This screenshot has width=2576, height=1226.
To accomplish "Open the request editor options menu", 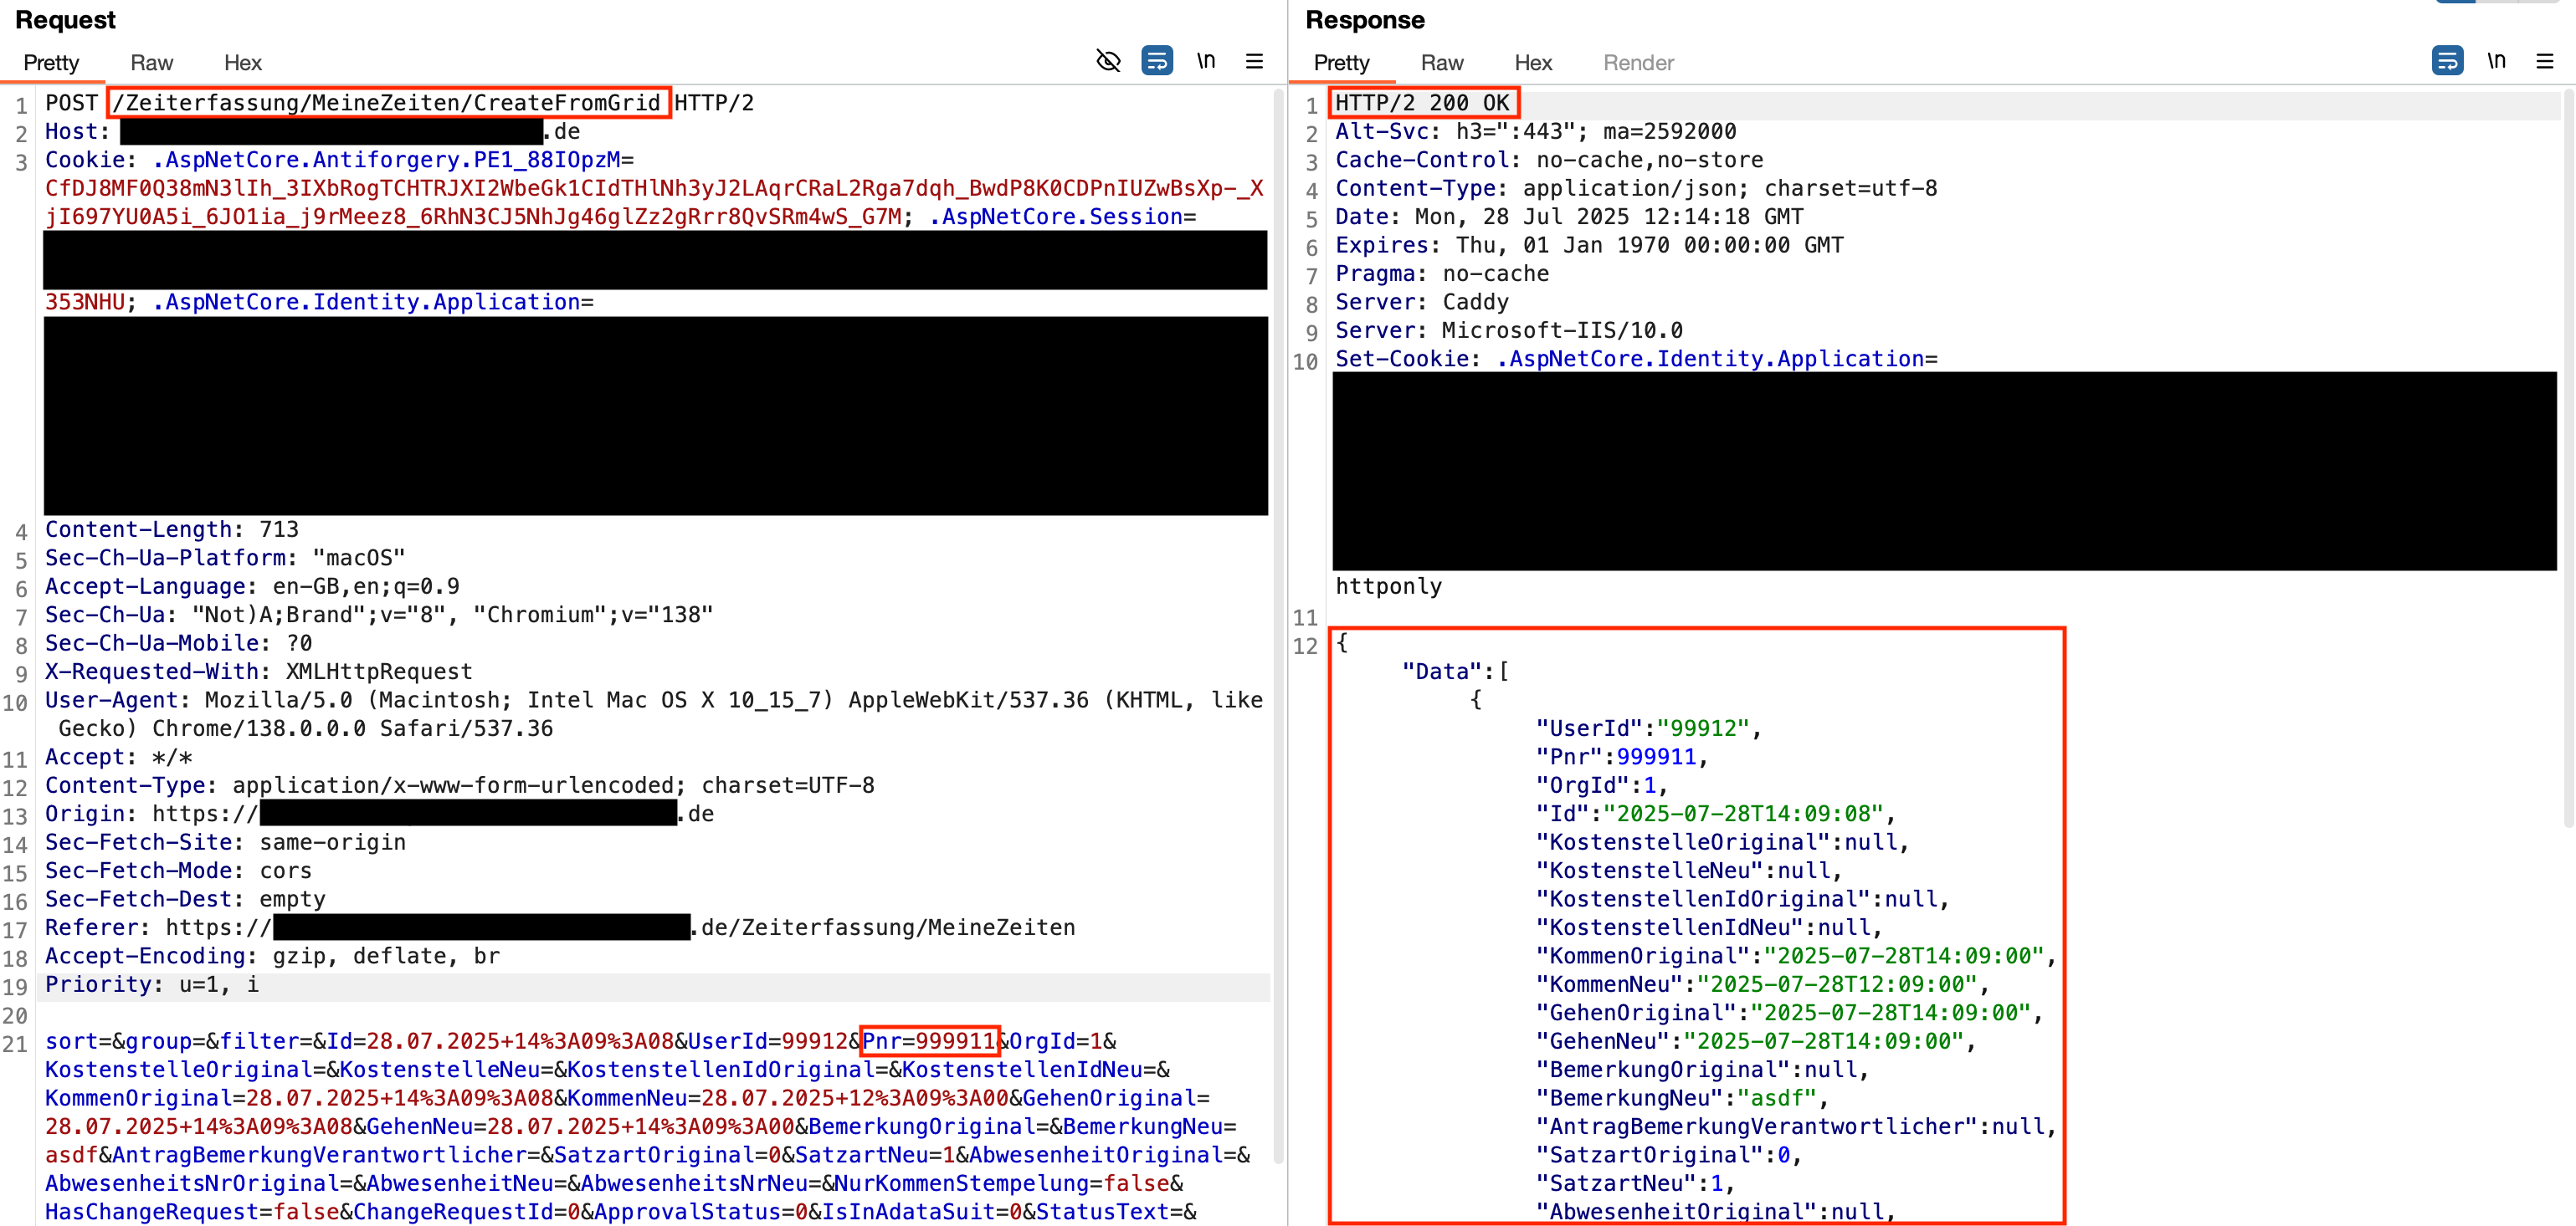I will (1254, 61).
